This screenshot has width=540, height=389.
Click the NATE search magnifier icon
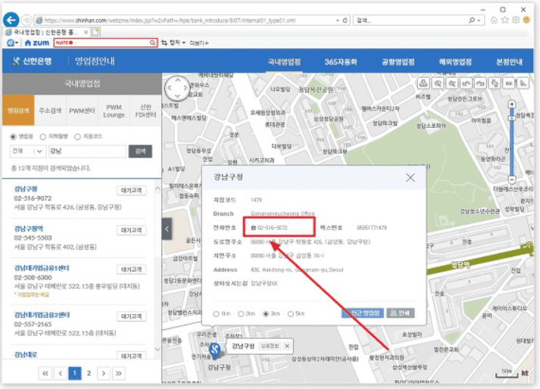click(x=152, y=42)
